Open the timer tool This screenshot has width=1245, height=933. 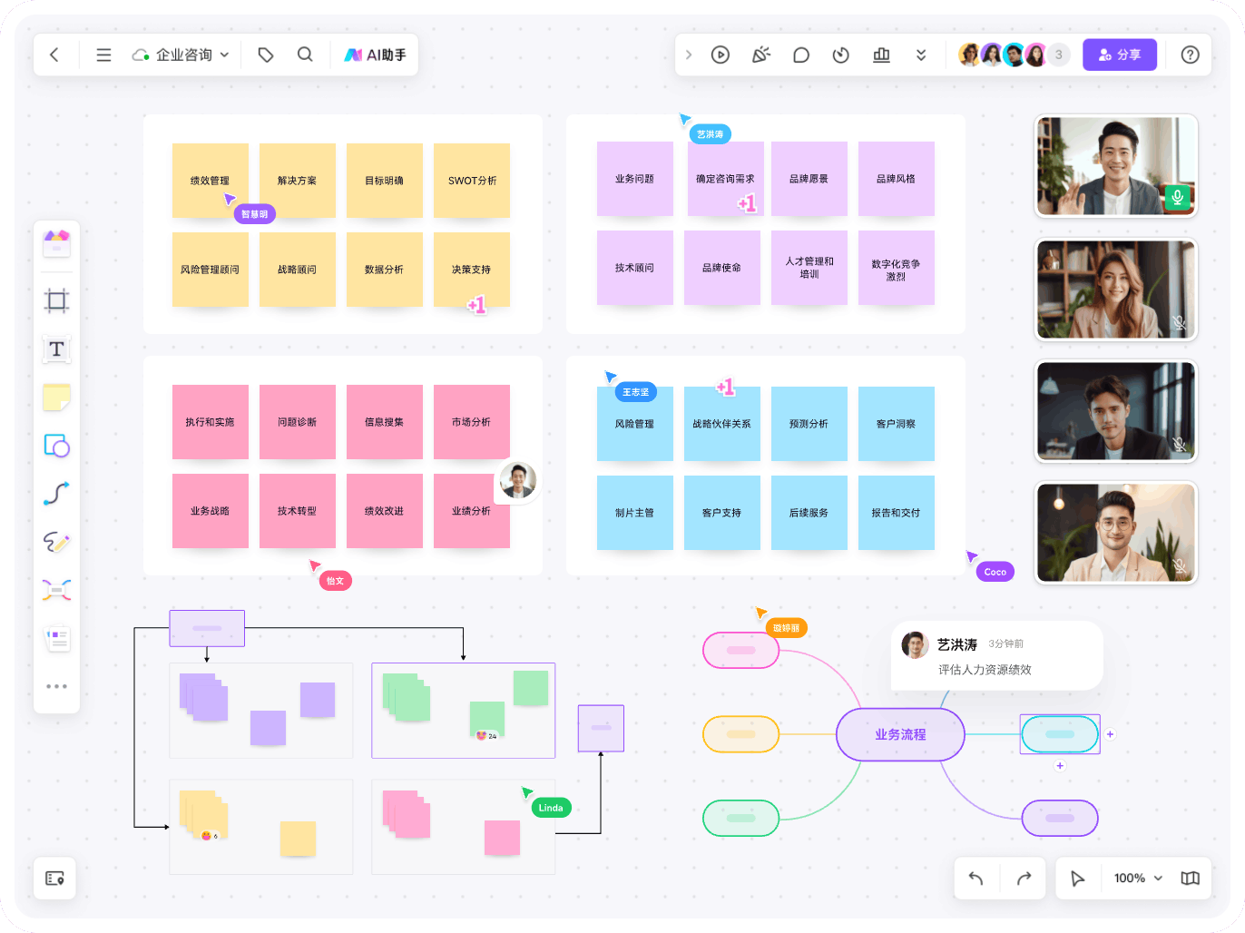(x=841, y=54)
